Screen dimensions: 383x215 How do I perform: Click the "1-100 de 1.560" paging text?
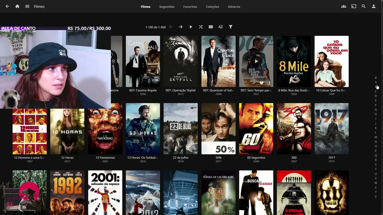[156, 27]
